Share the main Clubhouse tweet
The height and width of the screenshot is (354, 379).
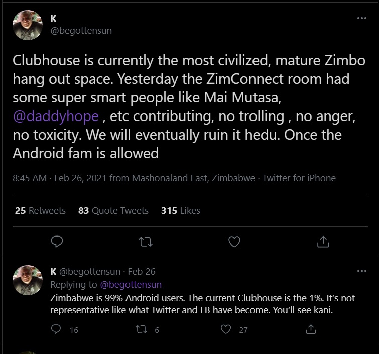[x=322, y=242]
